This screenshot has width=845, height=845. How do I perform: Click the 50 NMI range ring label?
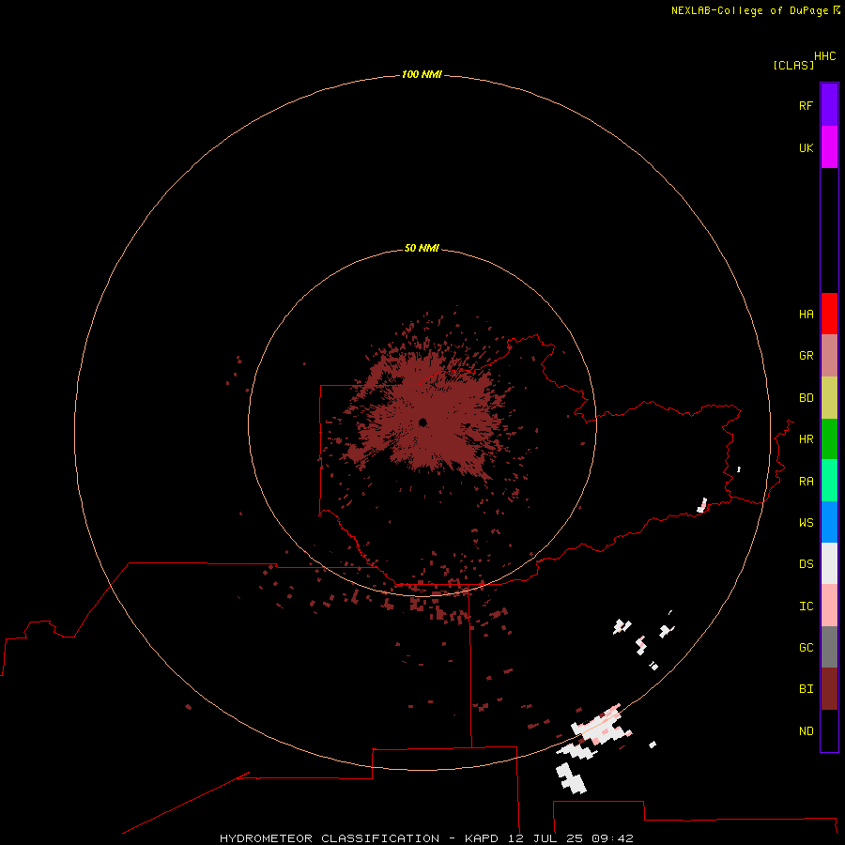[x=422, y=248]
